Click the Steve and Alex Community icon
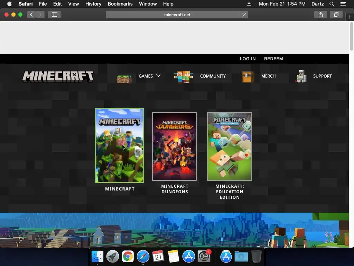Viewport: 354px width, 266px height. (183, 77)
